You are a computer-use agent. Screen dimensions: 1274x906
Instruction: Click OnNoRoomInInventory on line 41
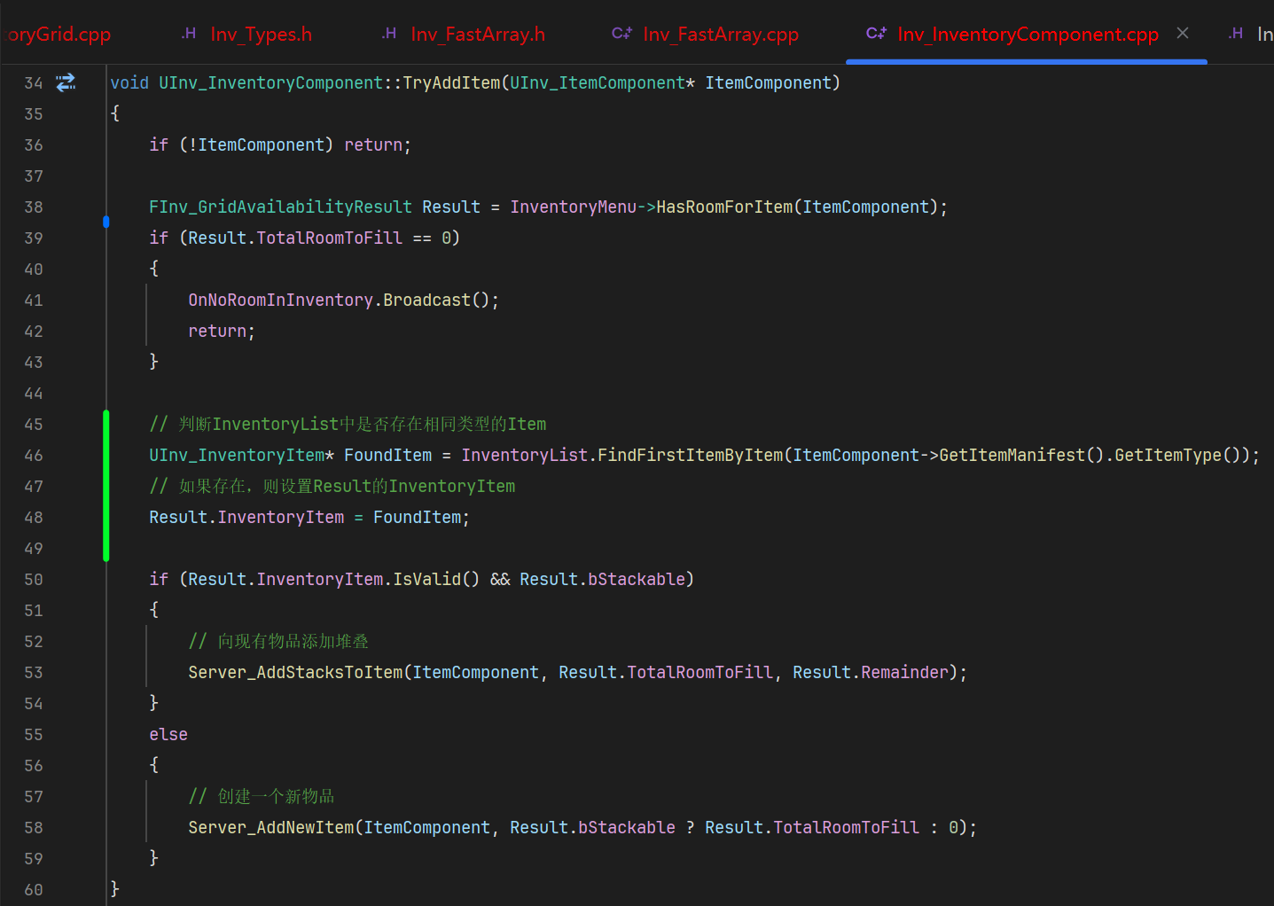click(x=280, y=300)
